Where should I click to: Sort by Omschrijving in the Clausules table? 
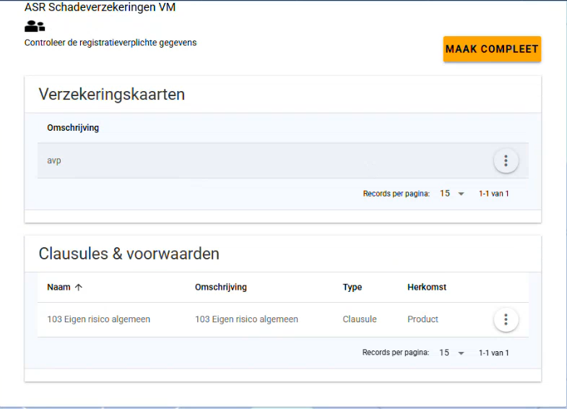pos(220,288)
